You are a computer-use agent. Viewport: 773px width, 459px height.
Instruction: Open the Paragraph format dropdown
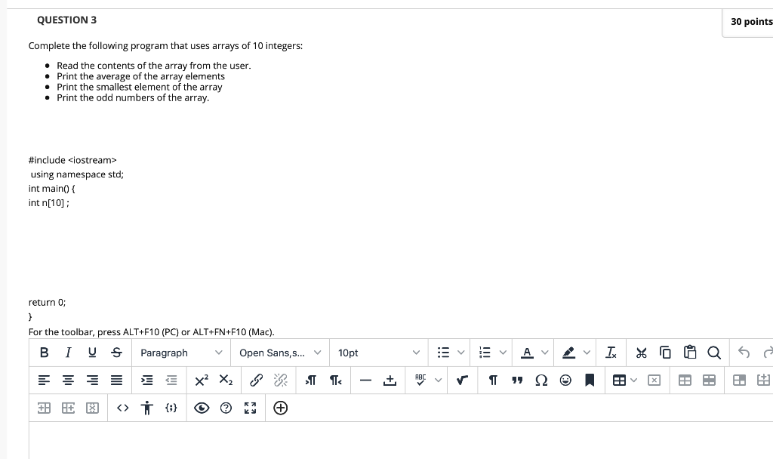click(x=181, y=353)
